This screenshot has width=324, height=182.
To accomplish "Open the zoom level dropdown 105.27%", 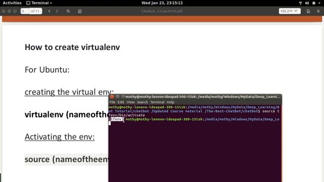I will [x=290, y=11].
